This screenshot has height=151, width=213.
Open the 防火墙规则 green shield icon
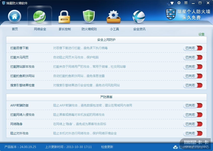point(89,16)
